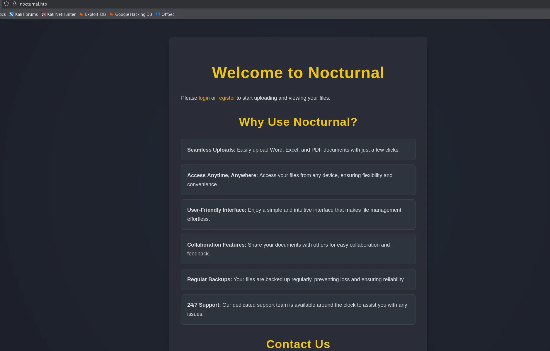Viewport: 550px width, 351px height.
Task: Select the Access Anytime, Anywhere card
Action: (x=298, y=180)
